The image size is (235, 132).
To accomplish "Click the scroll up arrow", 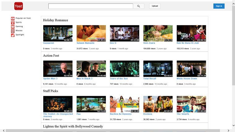I will point(233,4).
